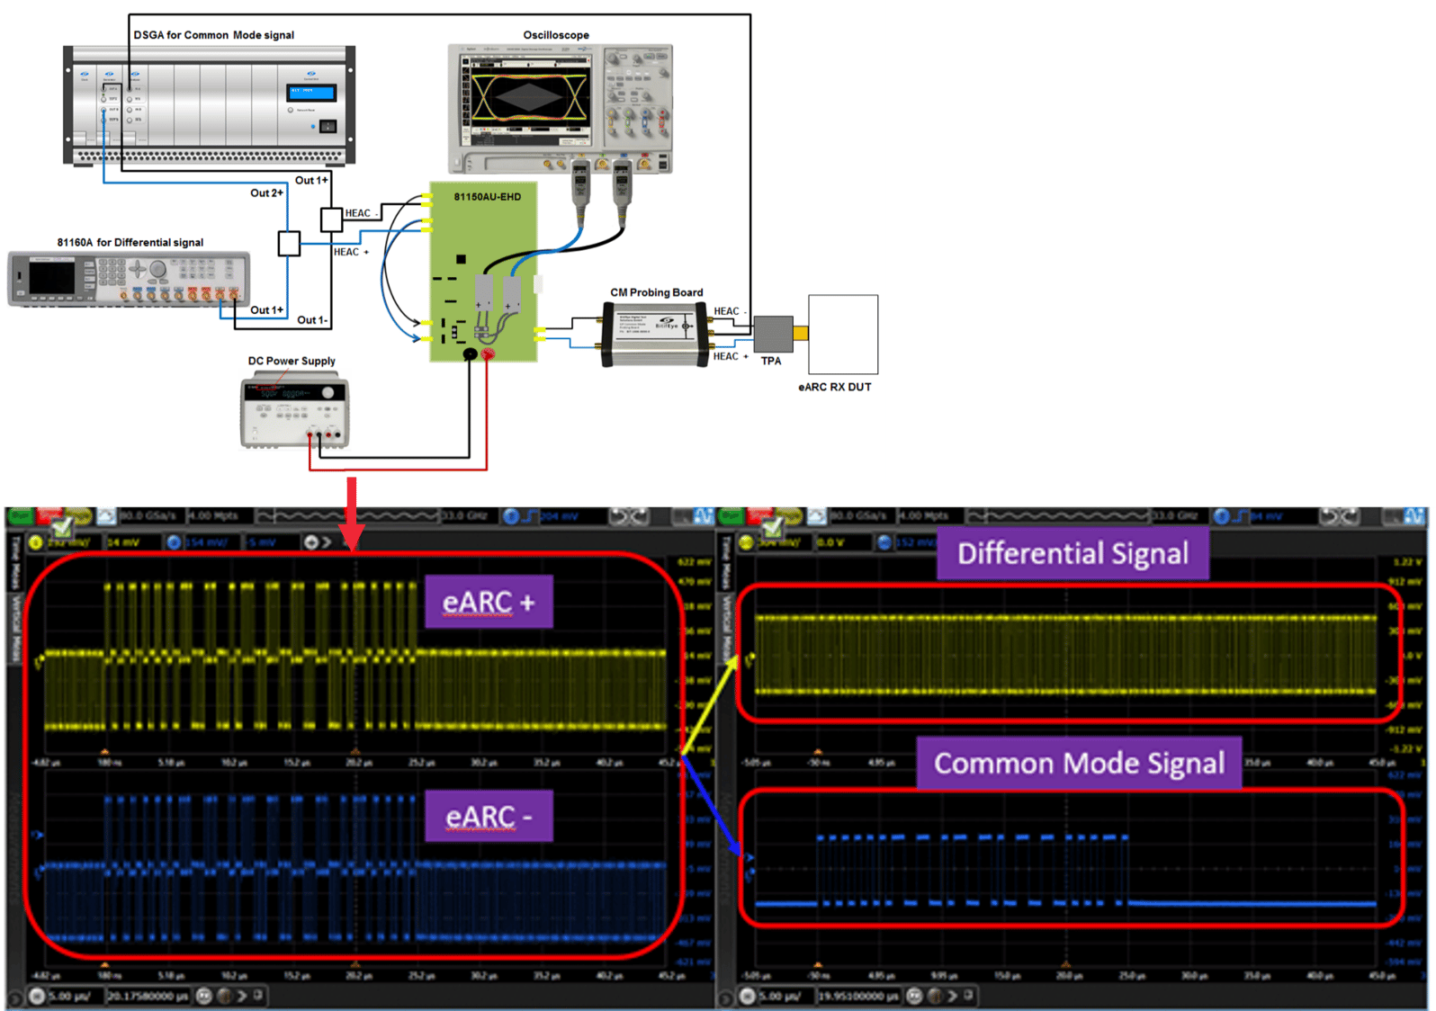Toggle yellow channel 1 on right scope
1436x1011 pixels.
click(746, 542)
